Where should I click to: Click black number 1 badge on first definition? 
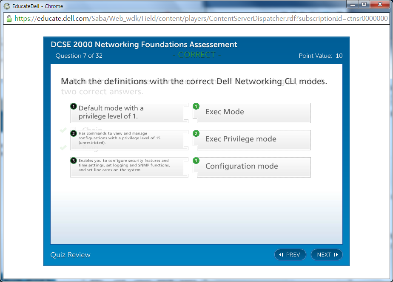74,106
